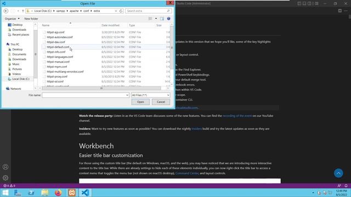
Task: Click the file list horizontal scrollbar
Action: (x=101, y=88)
